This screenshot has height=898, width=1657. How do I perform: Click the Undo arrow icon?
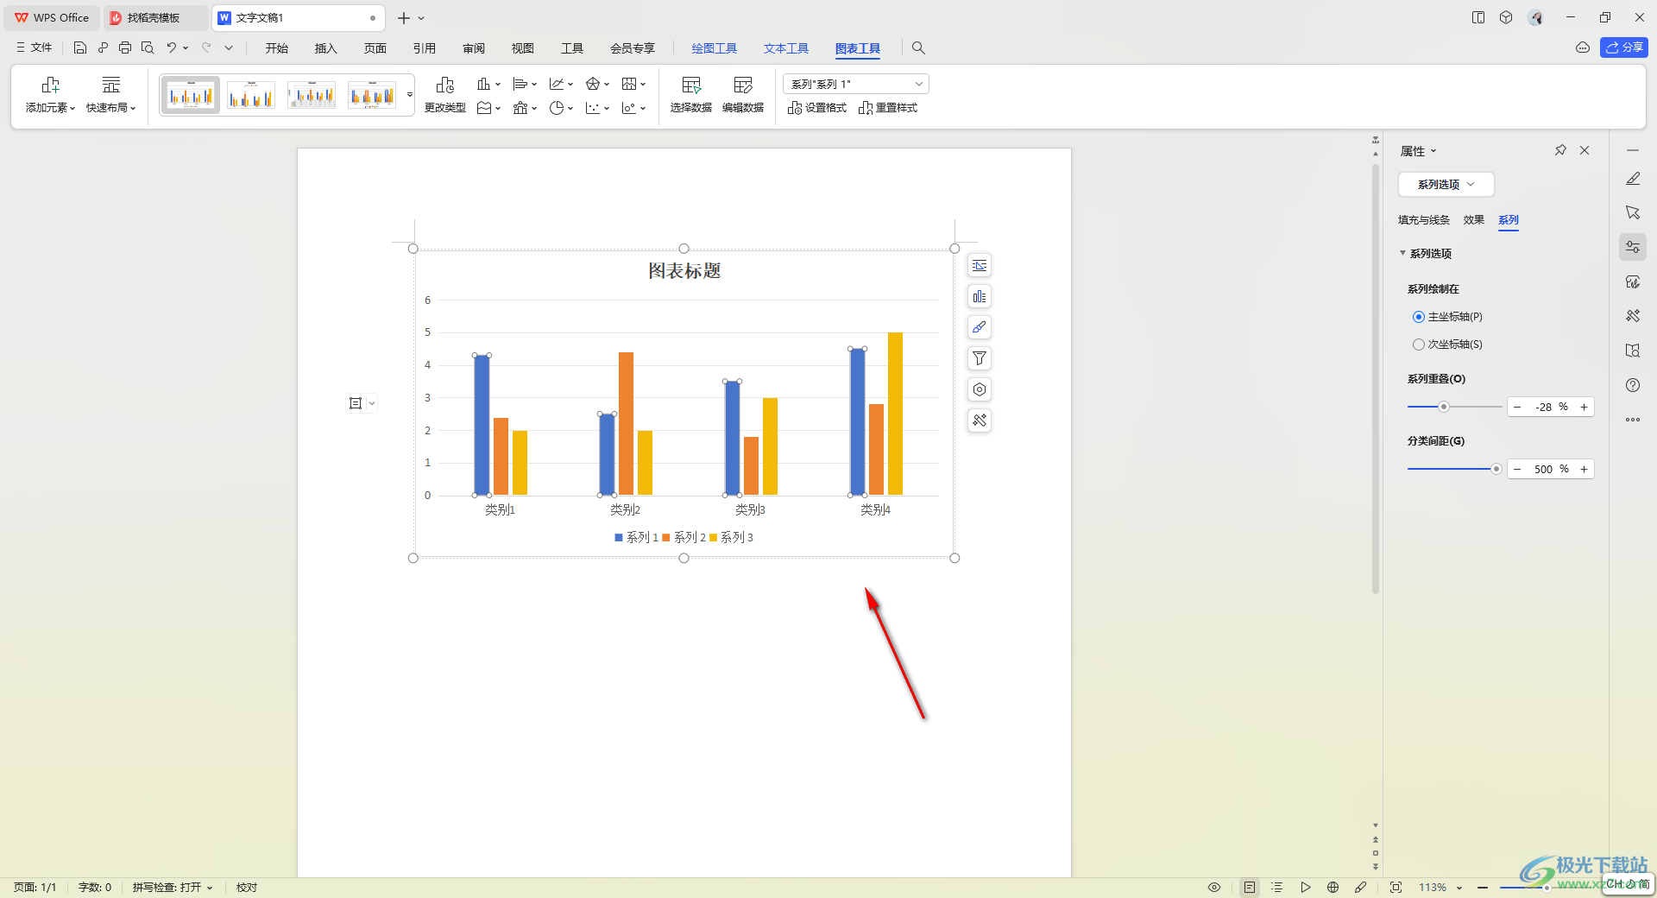pos(172,48)
